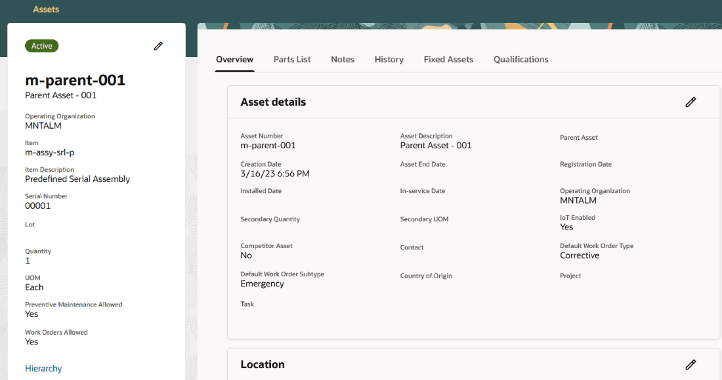Select the Assets page title in the header

[45, 9]
